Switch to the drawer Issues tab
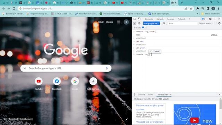This screenshot has width=222, height=125. point(151,94)
